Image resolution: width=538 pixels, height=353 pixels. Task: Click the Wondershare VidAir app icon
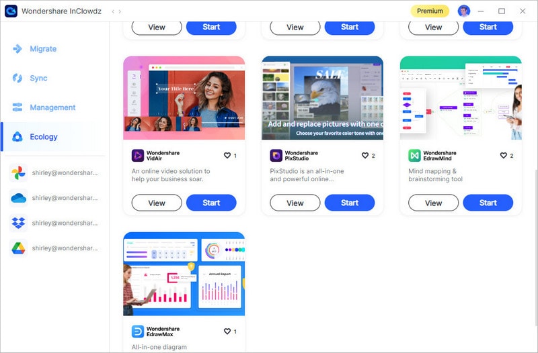[x=138, y=156]
